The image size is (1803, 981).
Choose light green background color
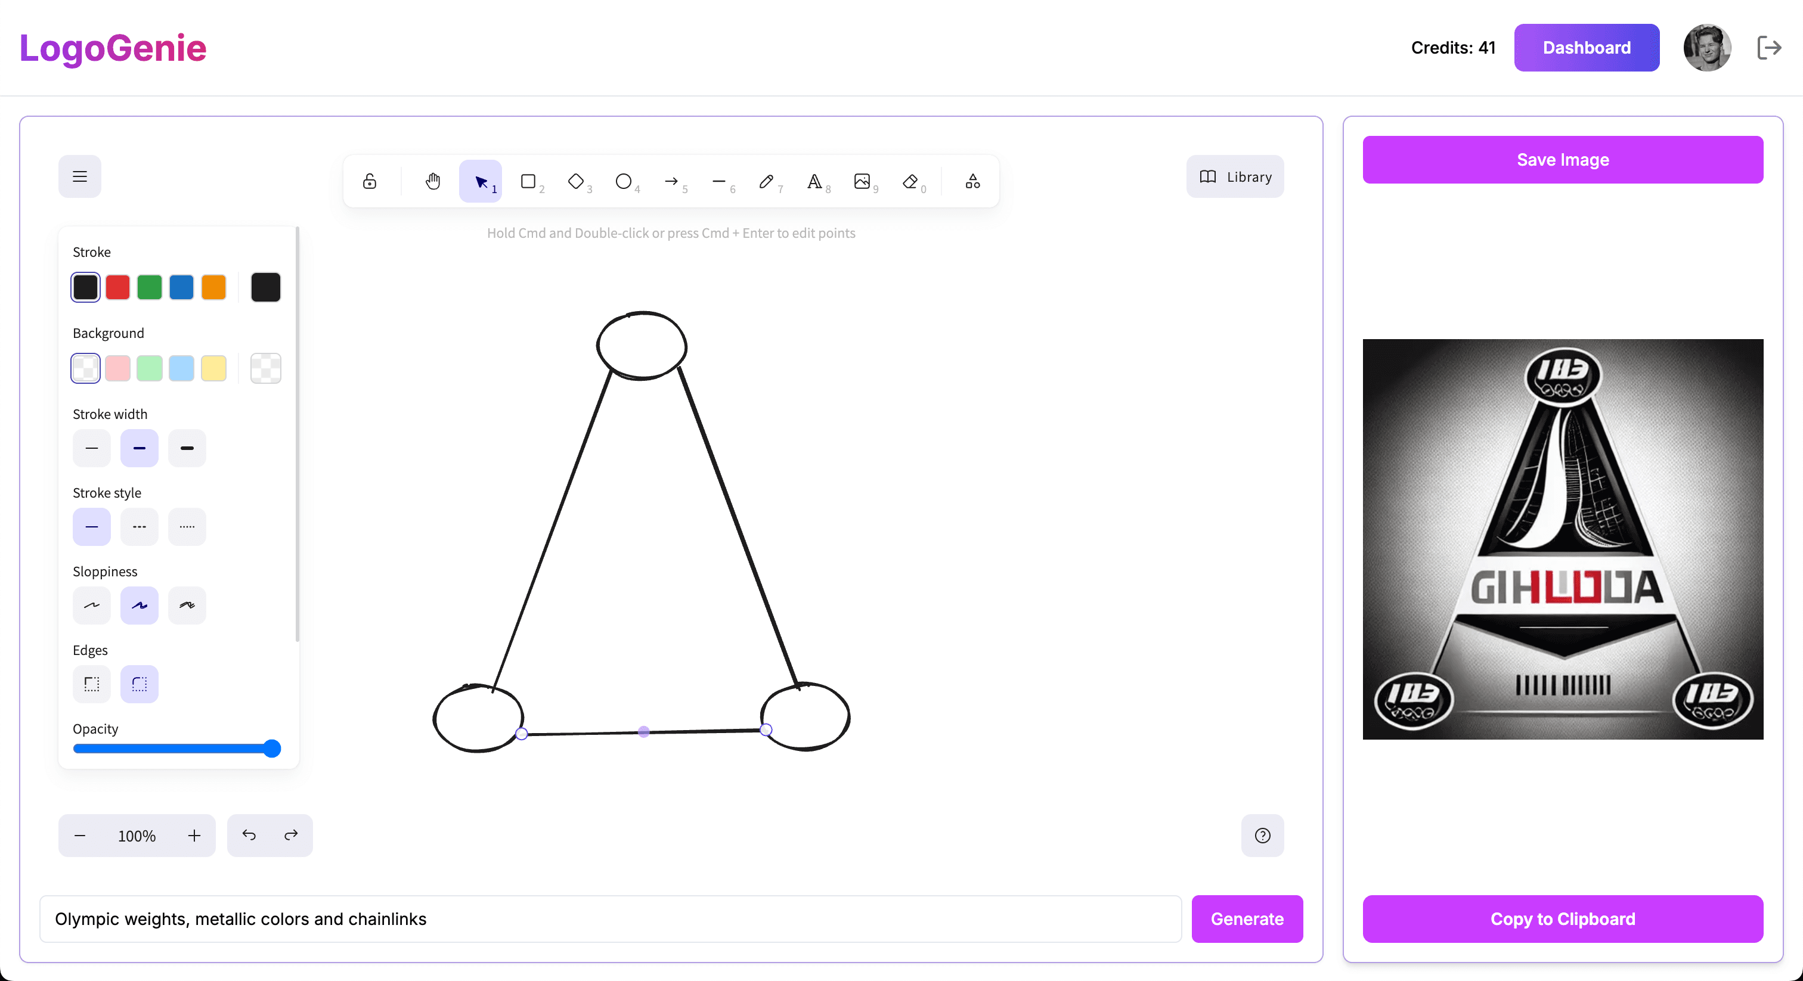tap(149, 368)
